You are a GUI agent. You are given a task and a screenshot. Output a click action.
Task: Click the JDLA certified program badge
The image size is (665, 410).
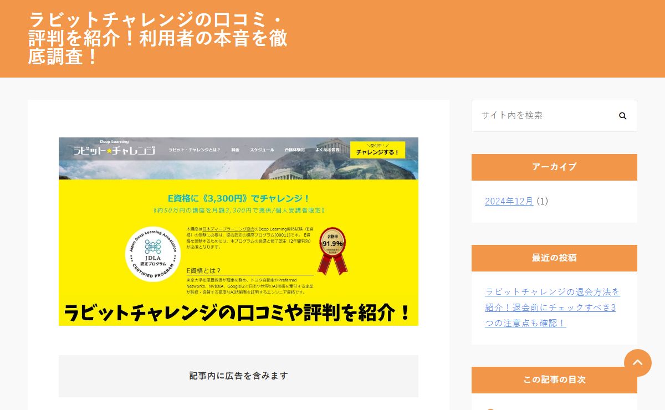coord(152,254)
